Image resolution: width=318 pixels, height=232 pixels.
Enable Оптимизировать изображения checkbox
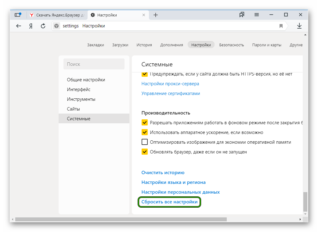click(145, 142)
